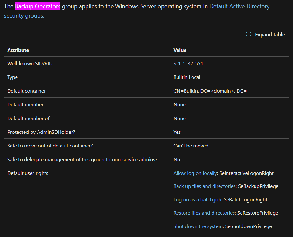Click None in the Default member of row
The width and height of the screenshot is (293, 237).
[179, 118]
